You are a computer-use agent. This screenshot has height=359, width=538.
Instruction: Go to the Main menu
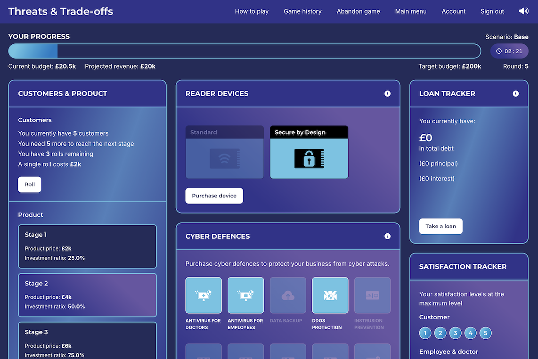[411, 11]
